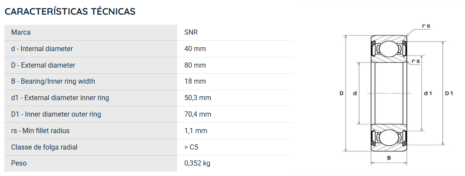
Task: Select the d - Internal diameter label
Action: point(42,49)
